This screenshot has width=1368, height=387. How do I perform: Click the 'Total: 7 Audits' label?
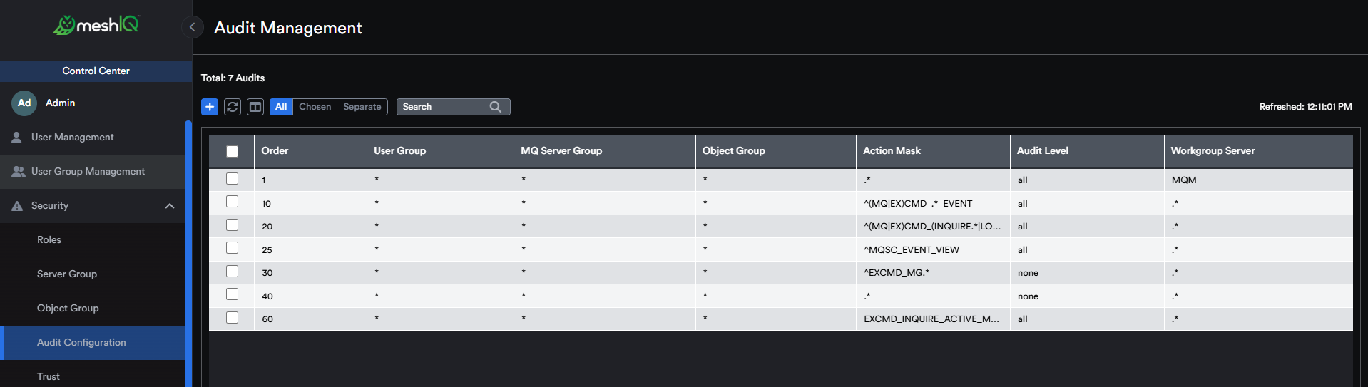(233, 78)
